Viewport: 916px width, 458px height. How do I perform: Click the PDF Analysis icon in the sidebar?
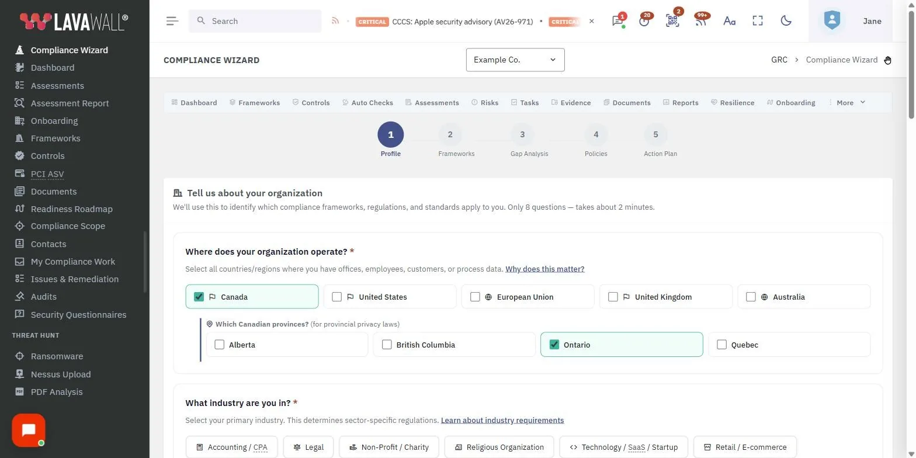(x=19, y=392)
